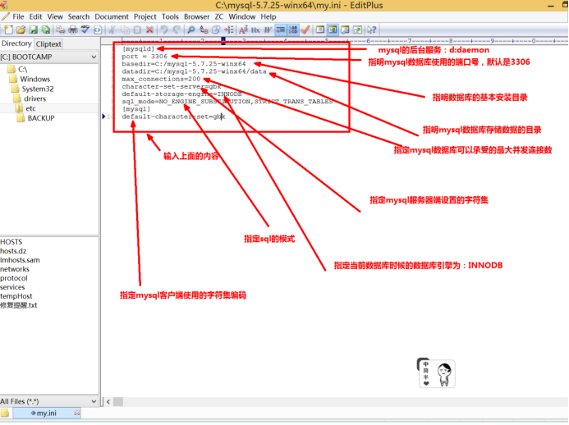Screen dimensions: 569x425
Task: Click the Open file folder icon
Action: pos(21,30)
